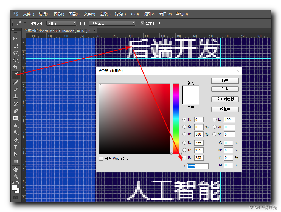Select the Path Selection tool
Viewport: 281px width, 212px height.
coord(16,154)
